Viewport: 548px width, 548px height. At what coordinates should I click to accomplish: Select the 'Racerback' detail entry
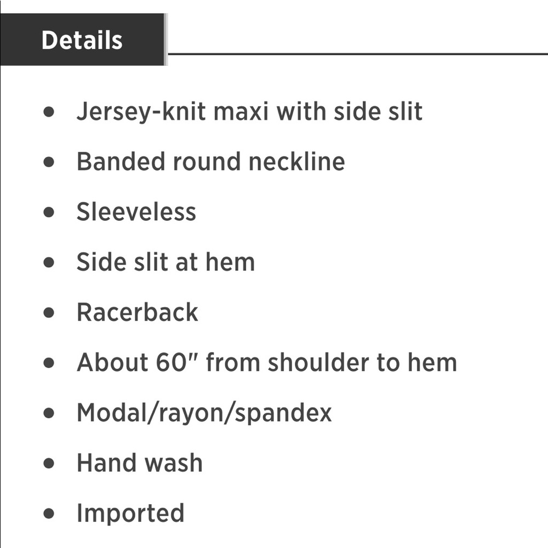(x=138, y=312)
